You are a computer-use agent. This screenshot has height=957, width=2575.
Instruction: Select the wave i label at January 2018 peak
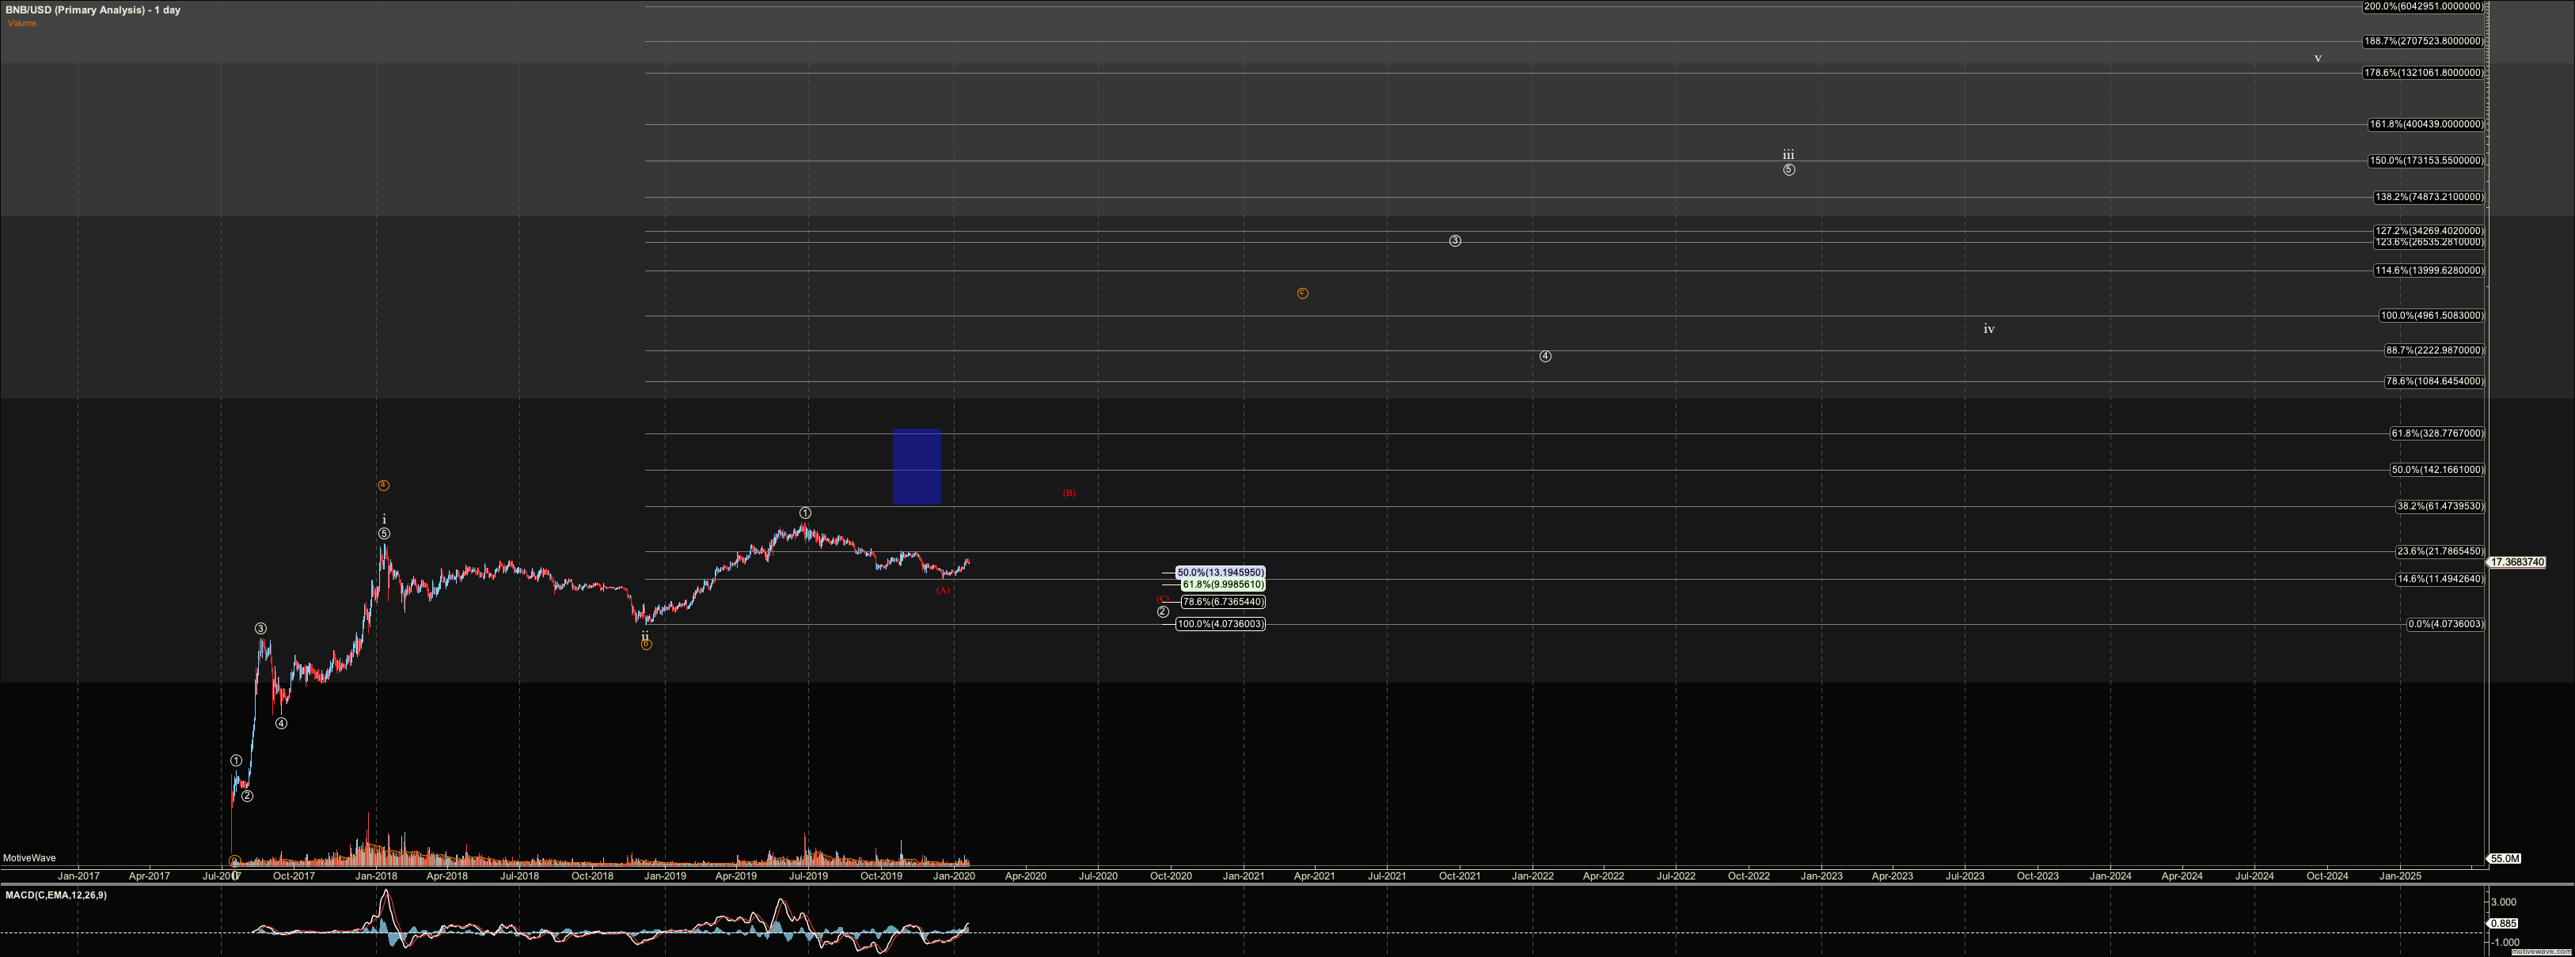(384, 520)
